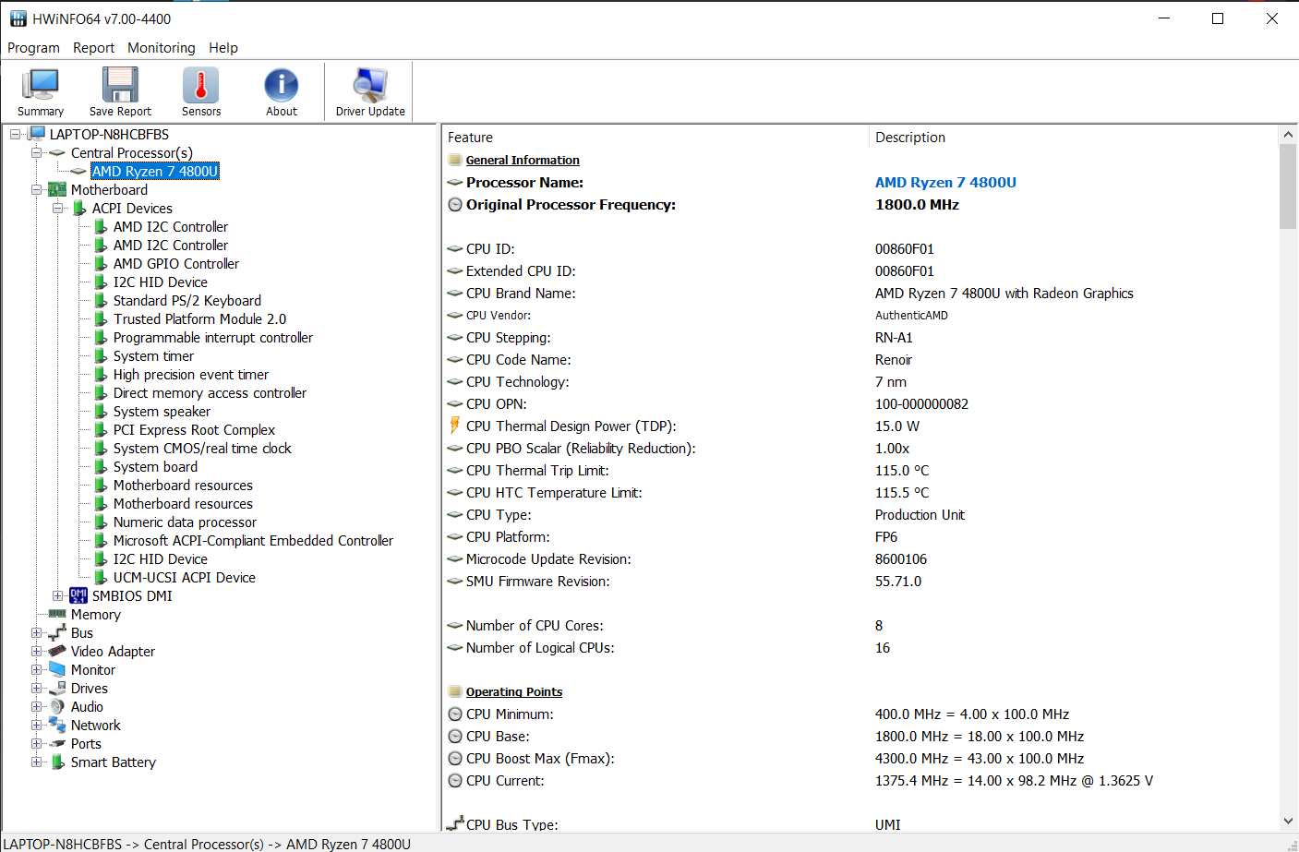Click the CPU Boost Max (Fmax) row
1299x852 pixels.
tap(860, 759)
